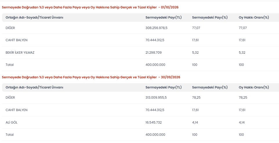The width and height of the screenshot is (279, 143).
Task: Click 4,14 in Sermayedeki Payı(%) column
Action: click(195, 122)
